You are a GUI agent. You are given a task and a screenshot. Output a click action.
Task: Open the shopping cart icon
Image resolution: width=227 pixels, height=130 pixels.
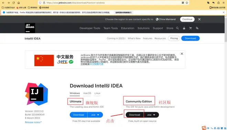tap(191, 28)
